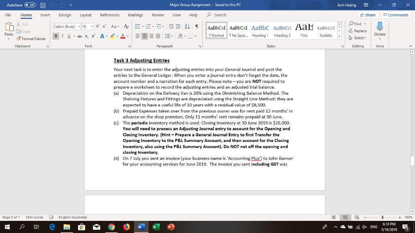Click the vertical scrollbar thumb
Screen dimensions: 415x233
pyautogui.click(x=412, y=161)
